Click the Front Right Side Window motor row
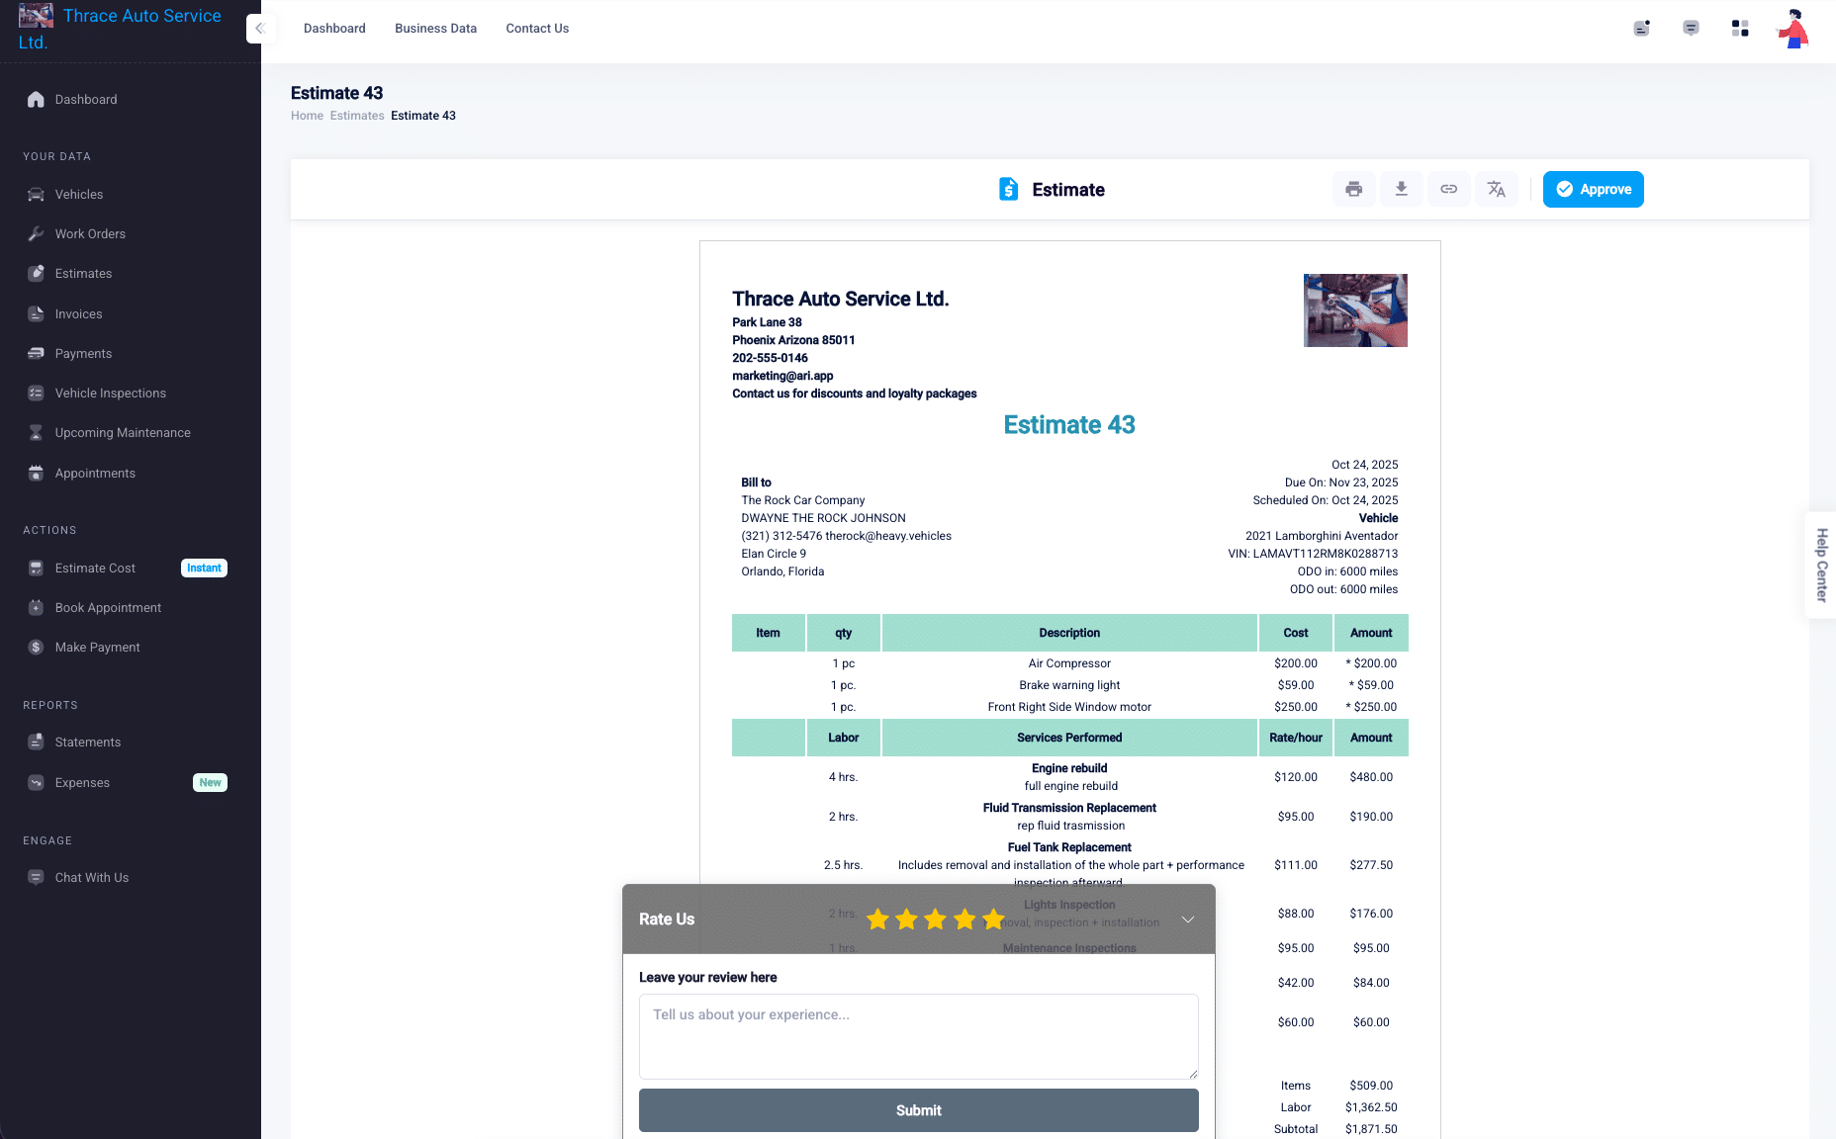1836x1139 pixels. tap(1069, 707)
